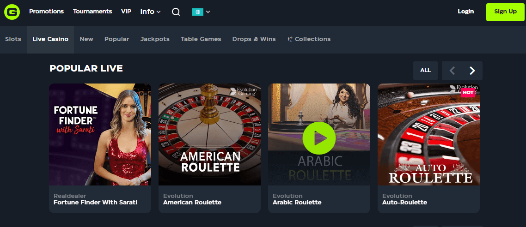This screenshot has height=227, width=526.
Task: Click the green G site logo
Action: tap(12, 12)
